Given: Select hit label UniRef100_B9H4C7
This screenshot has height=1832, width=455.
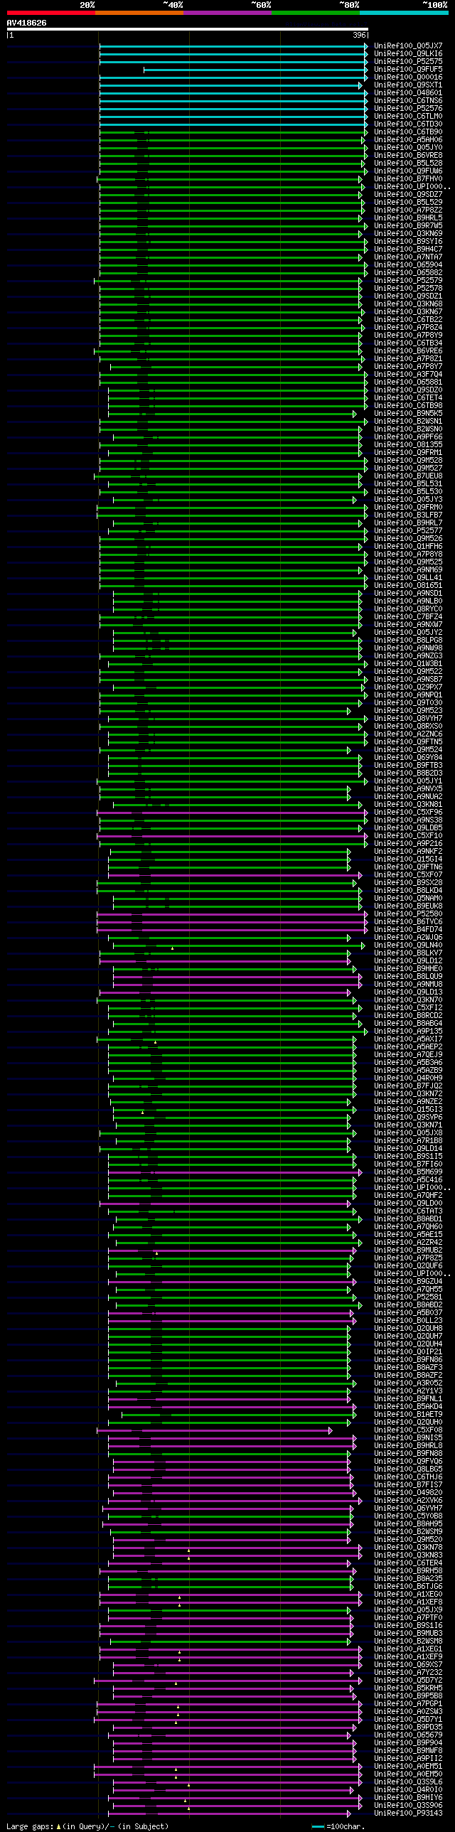Looking at the screenshot, I should point(408,250).
